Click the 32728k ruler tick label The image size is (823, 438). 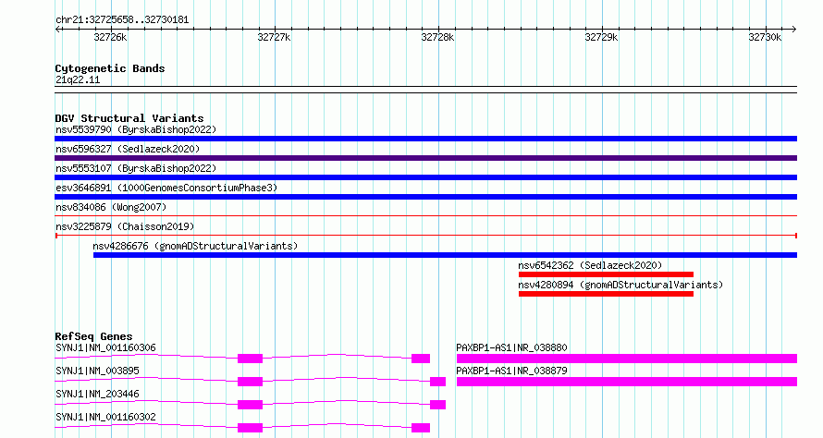coord(437,37)
